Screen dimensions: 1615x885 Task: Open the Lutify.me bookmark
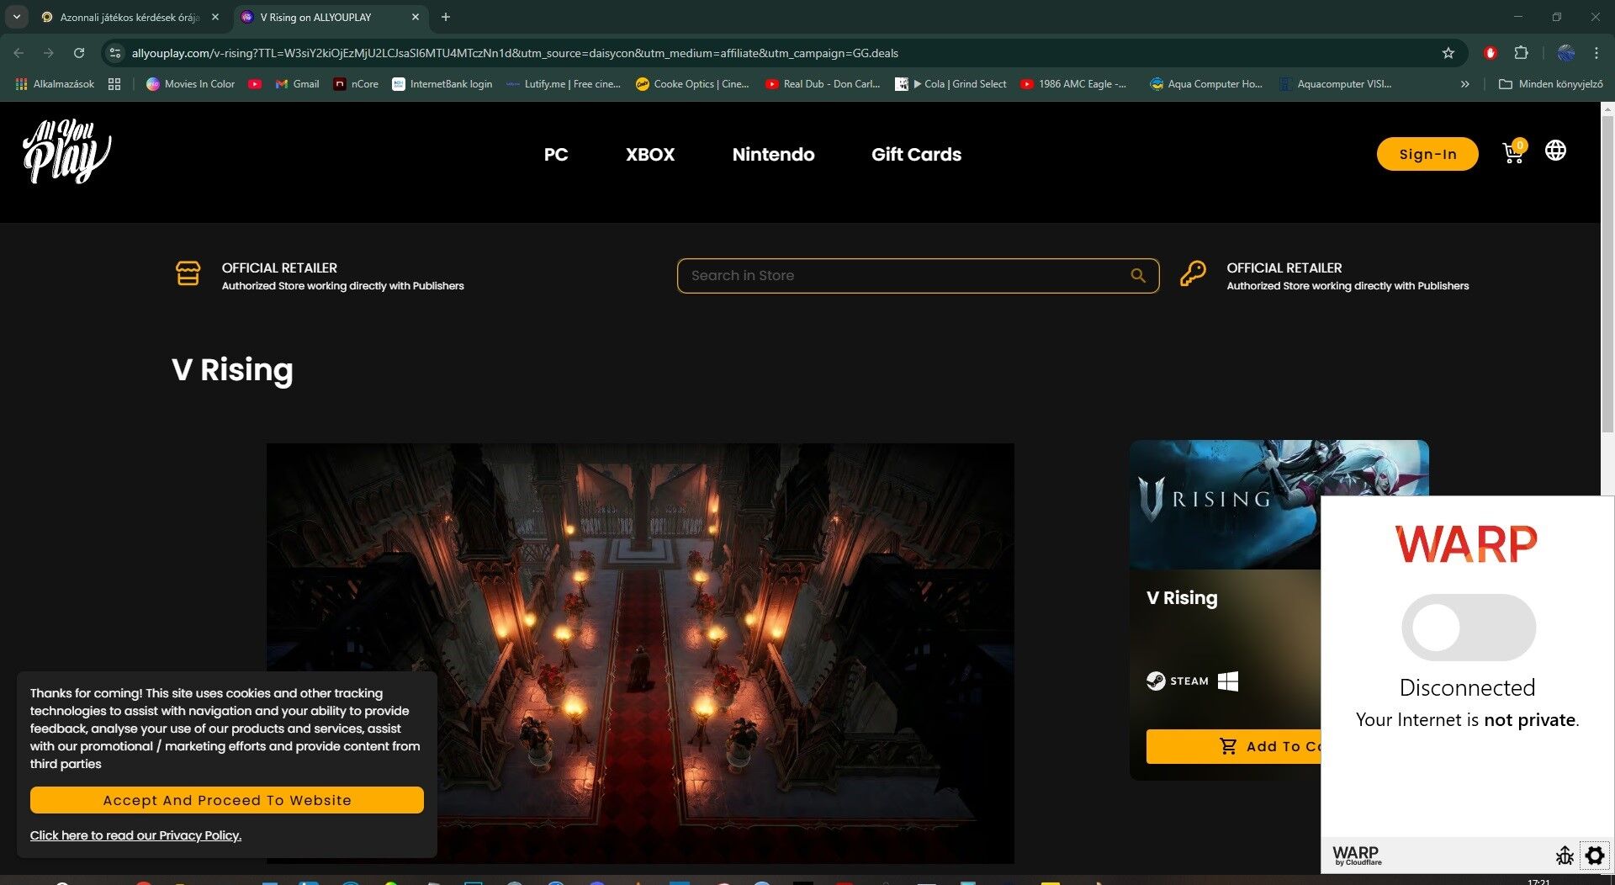(563, 84)
